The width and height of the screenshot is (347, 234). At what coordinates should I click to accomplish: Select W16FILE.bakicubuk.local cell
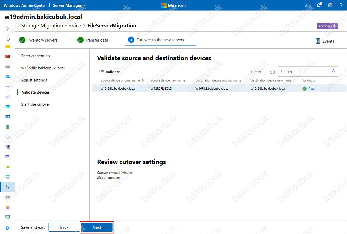212,89
